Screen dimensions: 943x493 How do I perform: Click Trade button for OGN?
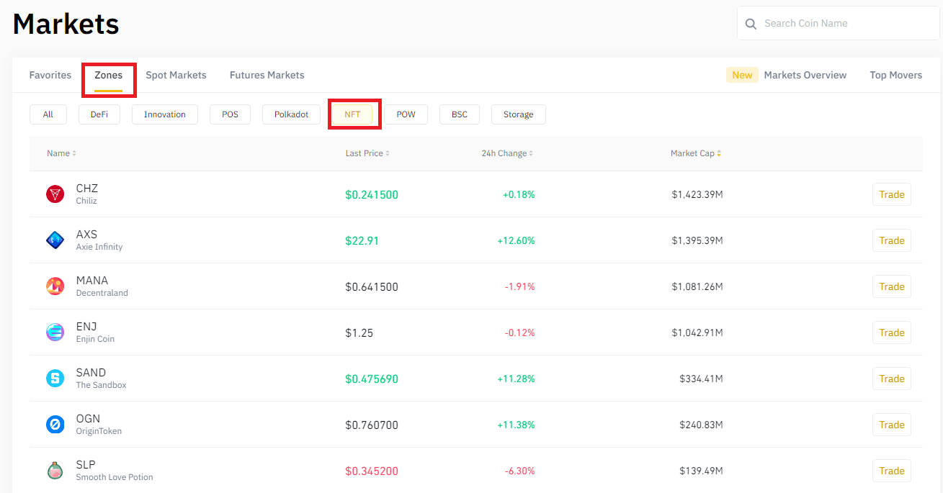[x=892, y=425]
